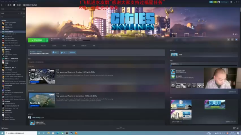Open Top Mods and Assets of September 2021 article

[77, 96]
